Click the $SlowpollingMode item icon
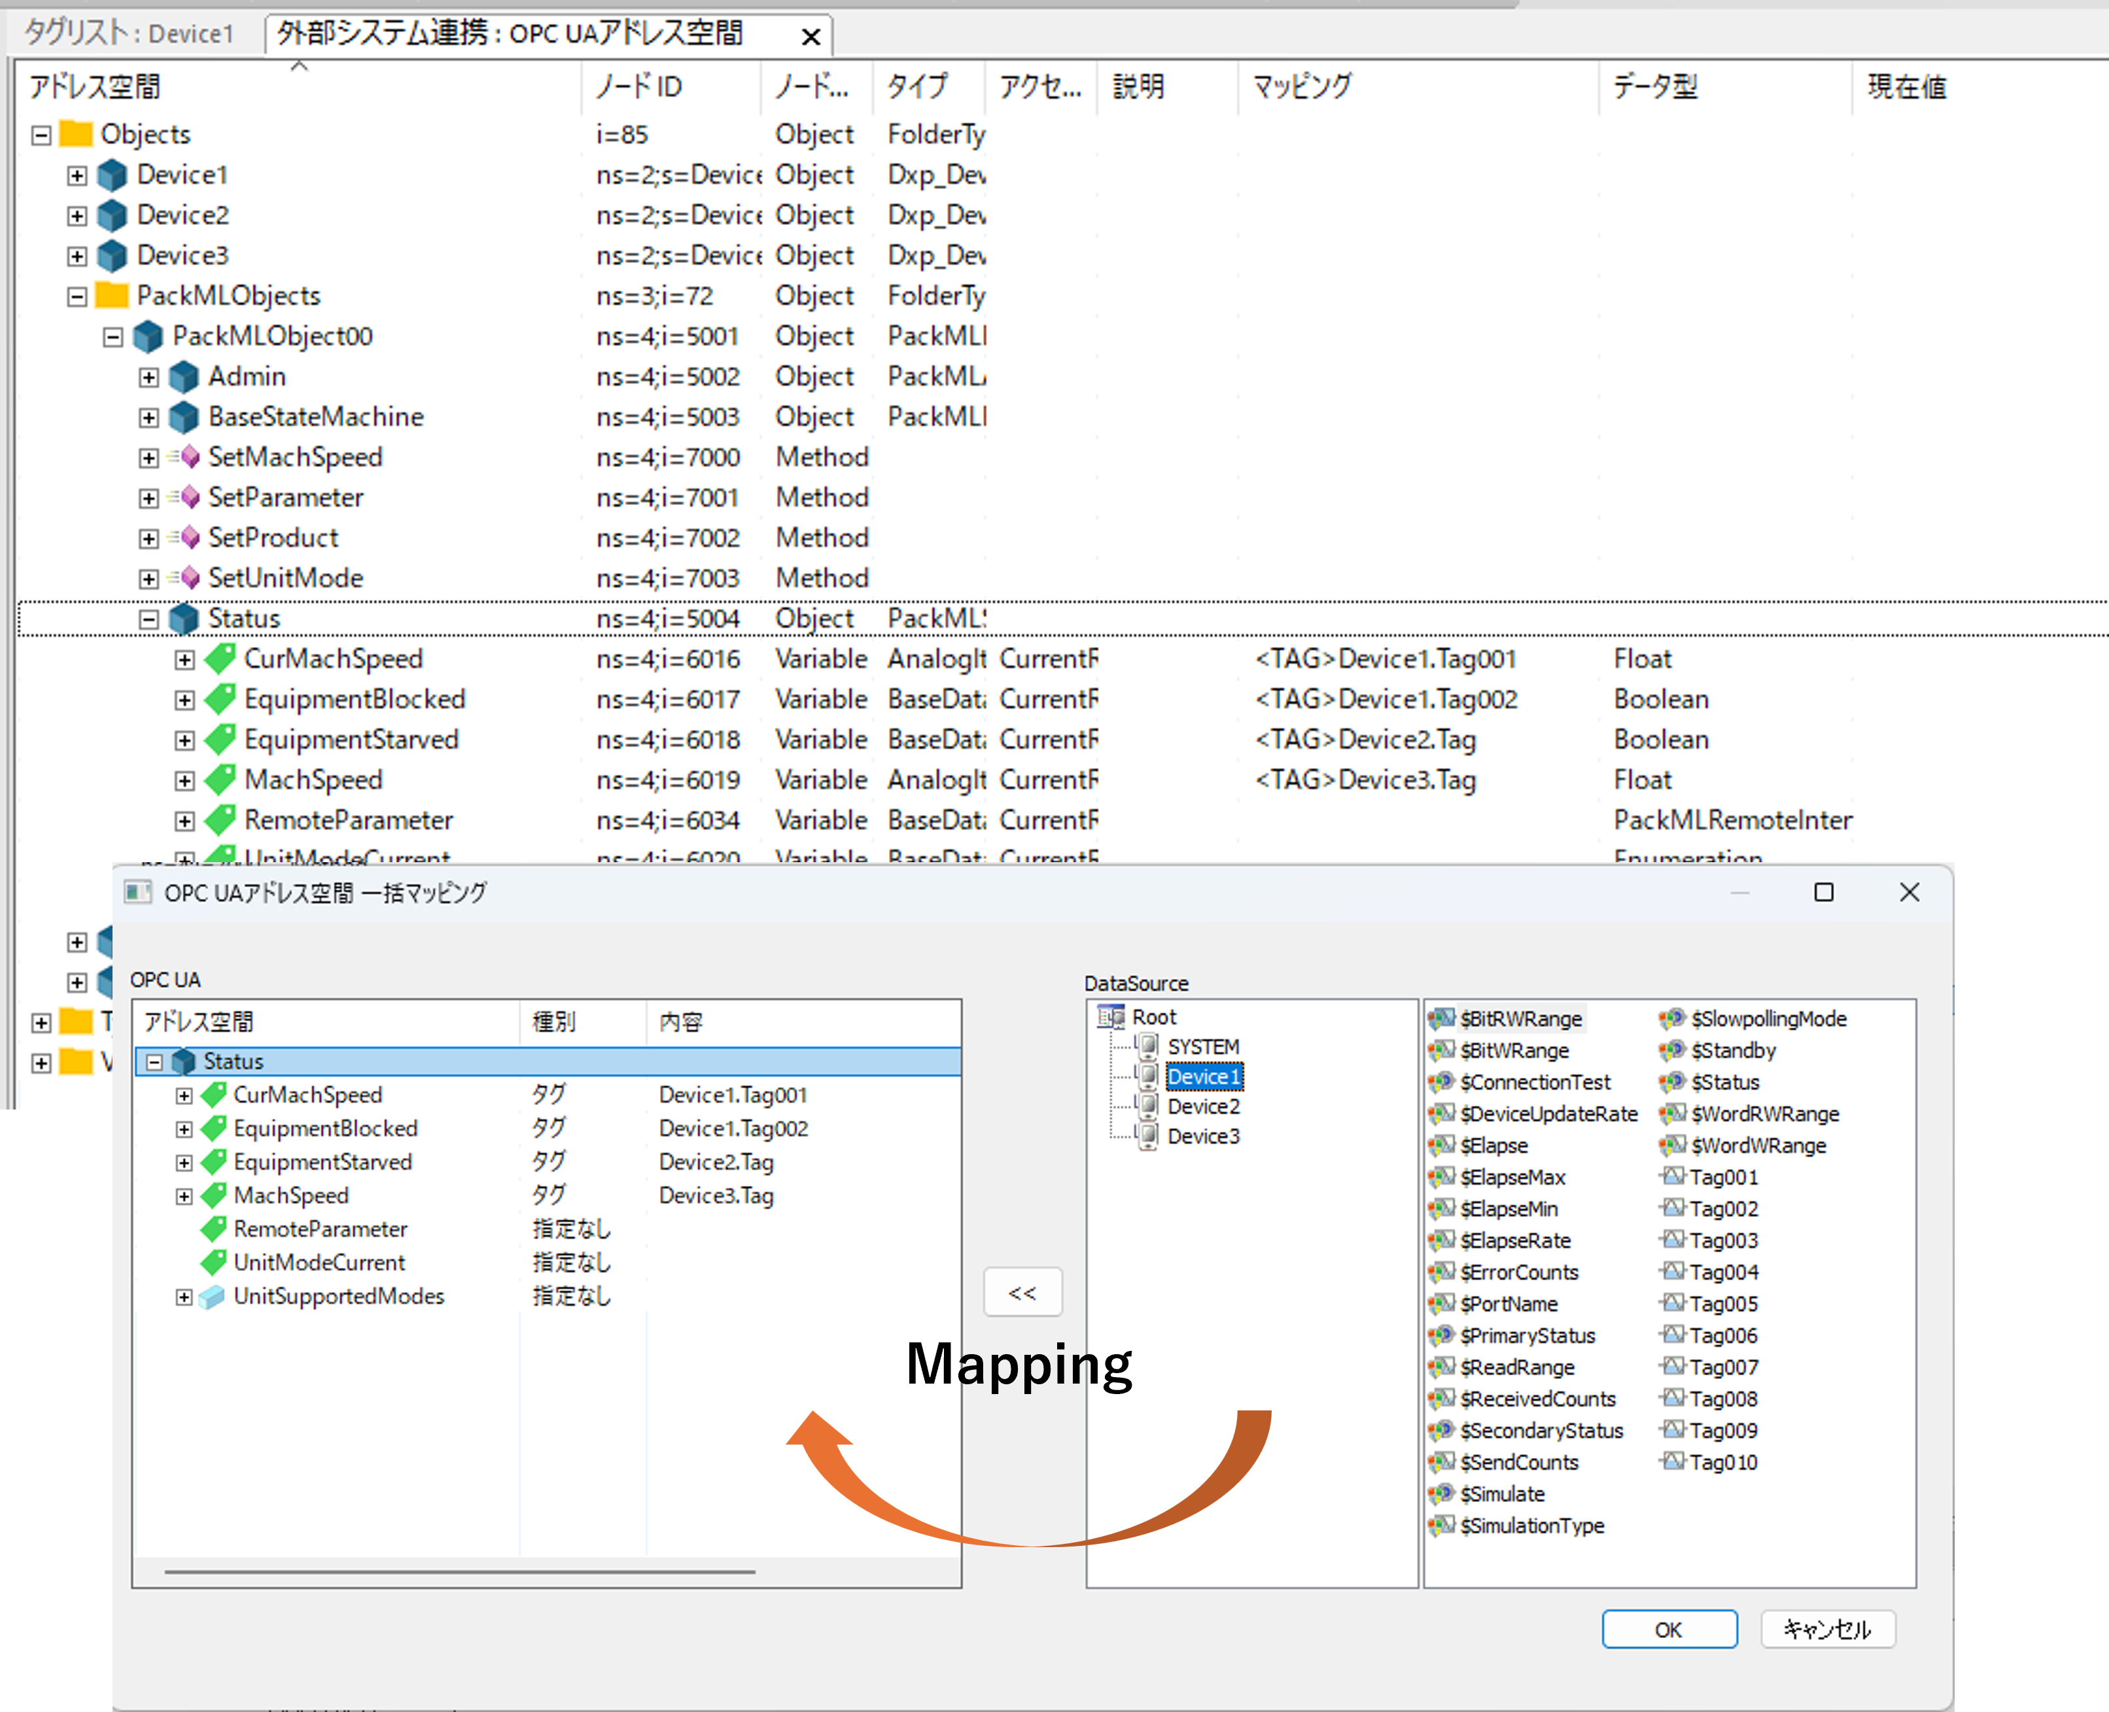Viewport: 2109px width, 1712px height. (x=1671, y=1019)
